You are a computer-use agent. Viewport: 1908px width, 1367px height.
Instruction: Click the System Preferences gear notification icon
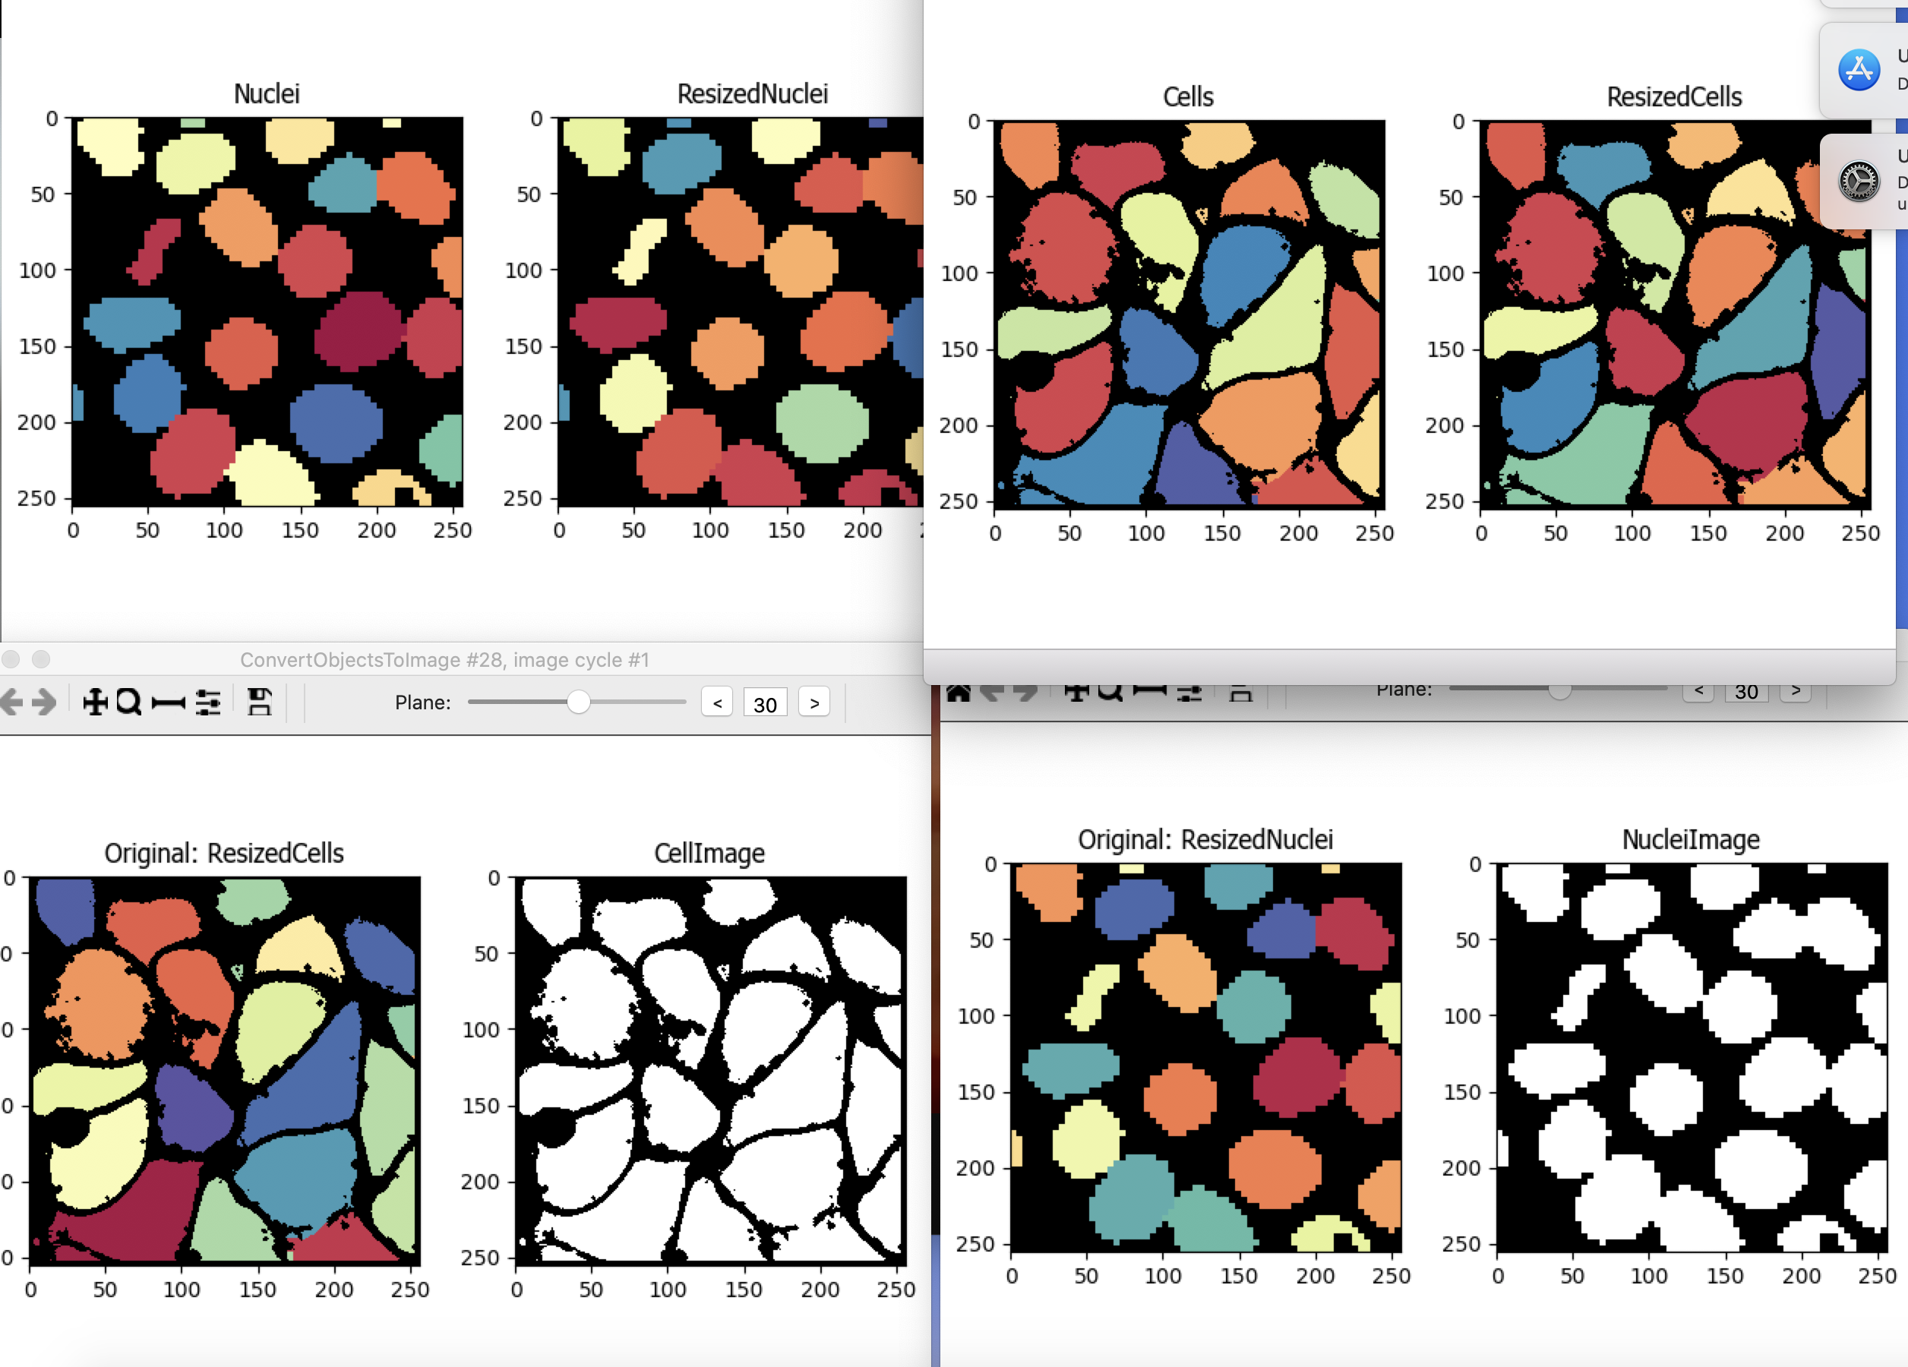(1859, 182)
